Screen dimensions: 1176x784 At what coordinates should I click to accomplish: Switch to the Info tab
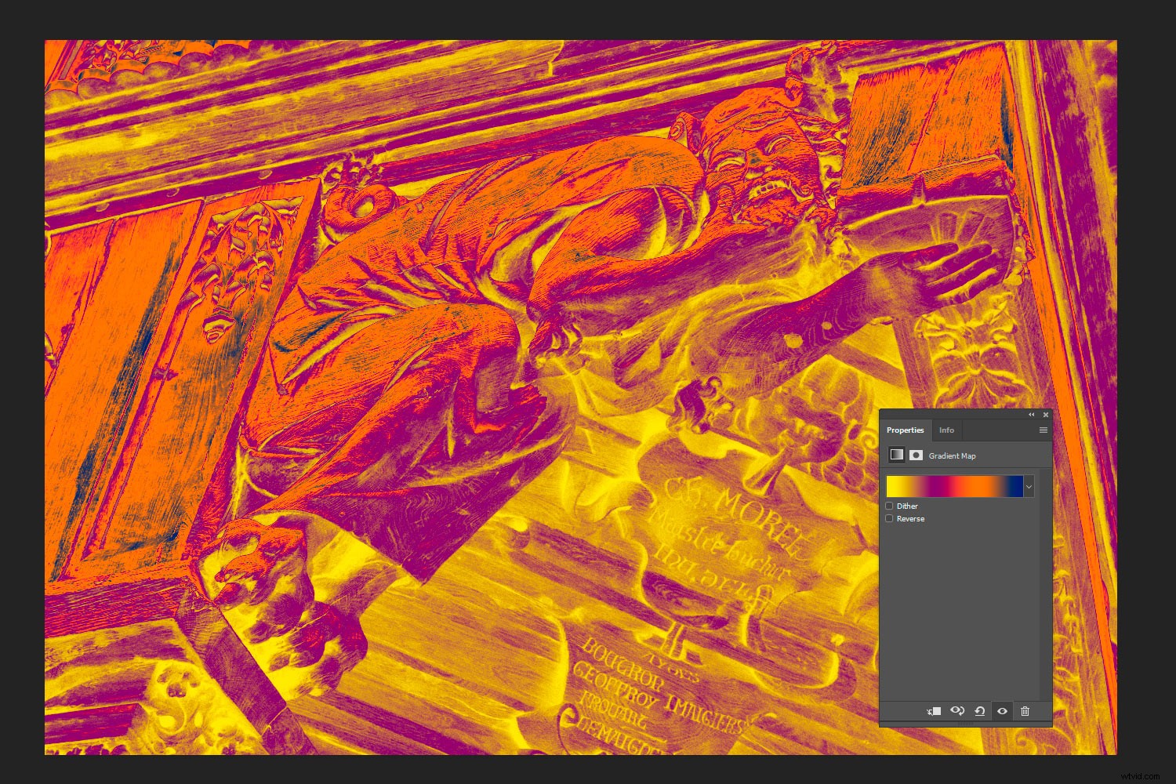tap(946, 430)
